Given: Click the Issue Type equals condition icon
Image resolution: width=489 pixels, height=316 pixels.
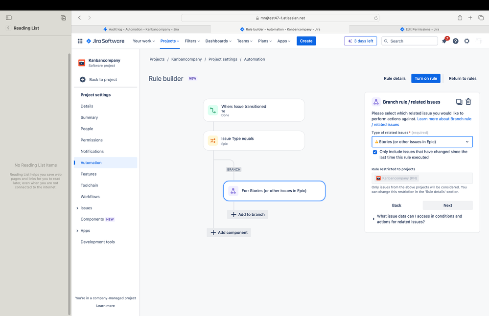Looking at the screenshot, I should [213, 140].
